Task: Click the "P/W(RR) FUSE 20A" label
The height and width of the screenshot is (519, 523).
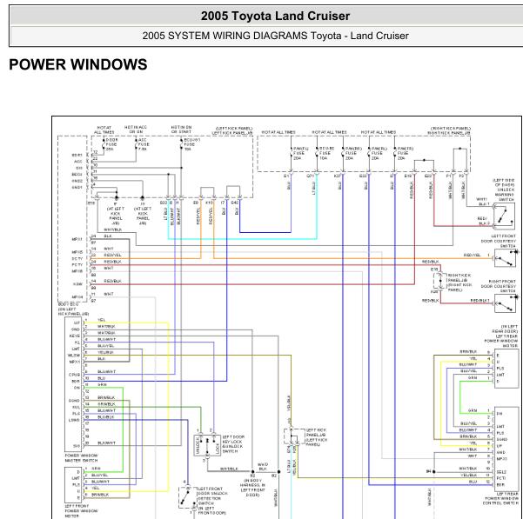Action: point(353,153)
